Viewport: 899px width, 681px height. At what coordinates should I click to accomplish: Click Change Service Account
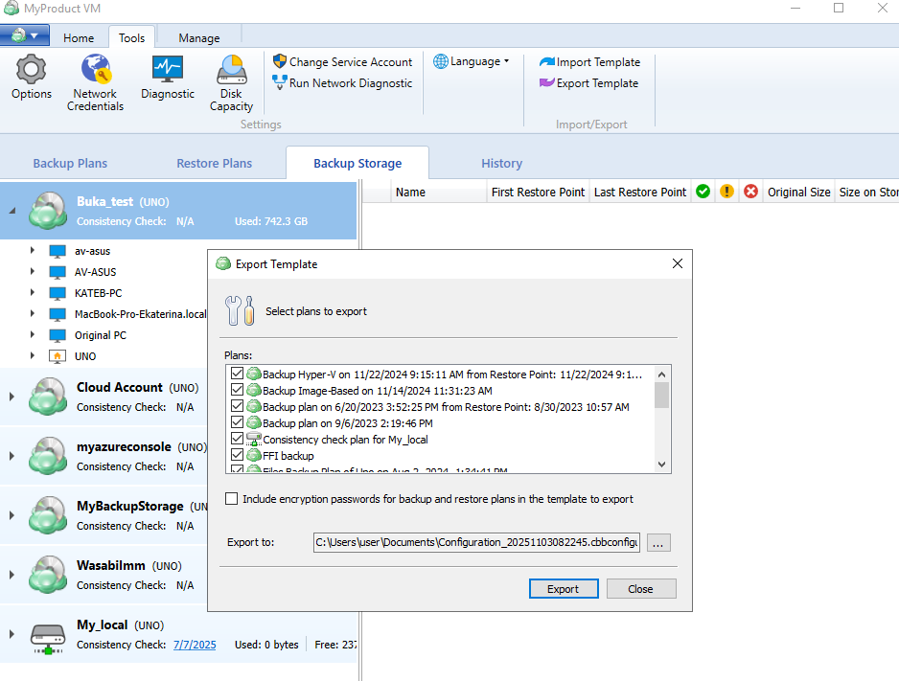(x=342, y=62)
